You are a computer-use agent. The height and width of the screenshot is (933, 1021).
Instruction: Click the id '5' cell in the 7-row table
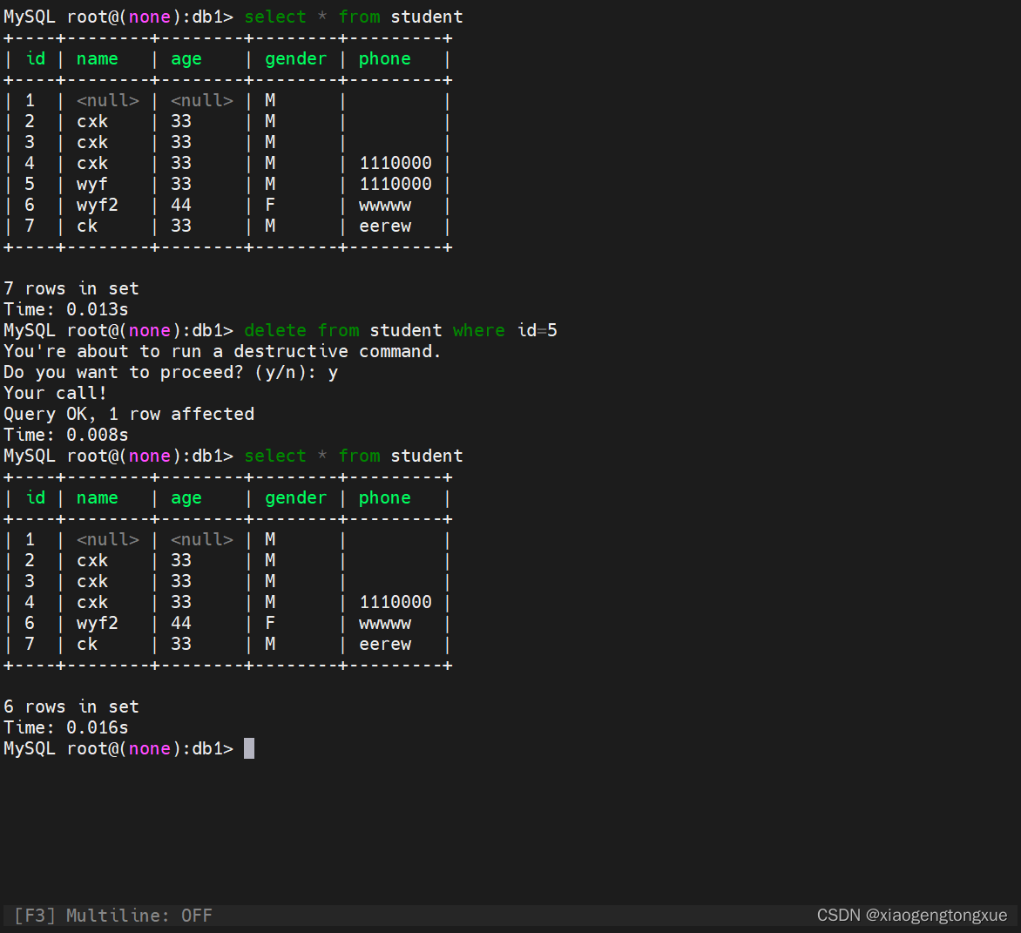30,185
